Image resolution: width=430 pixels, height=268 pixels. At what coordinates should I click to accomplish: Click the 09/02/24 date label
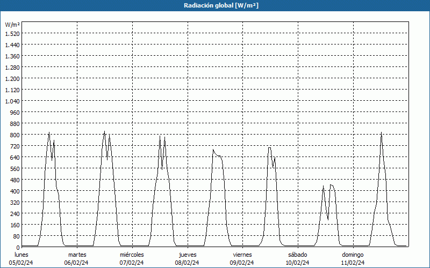coord(242,263)
